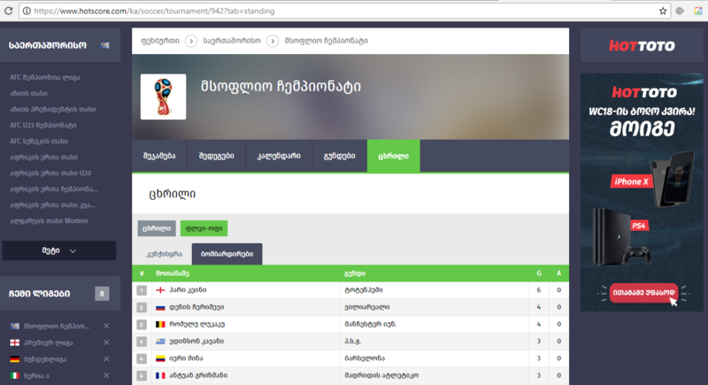Click player name ჰარი კეინი
Image resolution: width=708 pixels, height=385 pixels.
pos(188,290)
